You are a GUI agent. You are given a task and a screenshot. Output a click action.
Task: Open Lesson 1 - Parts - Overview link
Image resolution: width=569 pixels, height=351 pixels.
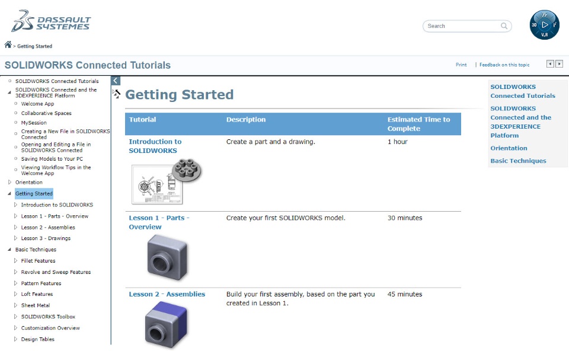[x=159, y=222]
